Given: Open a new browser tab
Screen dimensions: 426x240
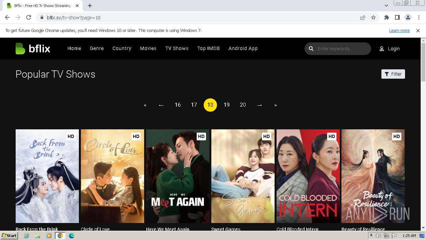Looking at the screenshot, I should click(90, 6).
